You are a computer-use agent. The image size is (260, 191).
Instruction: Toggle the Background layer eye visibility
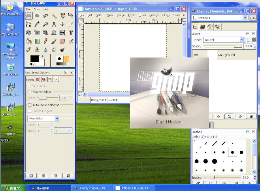click(x=196, y=55)
